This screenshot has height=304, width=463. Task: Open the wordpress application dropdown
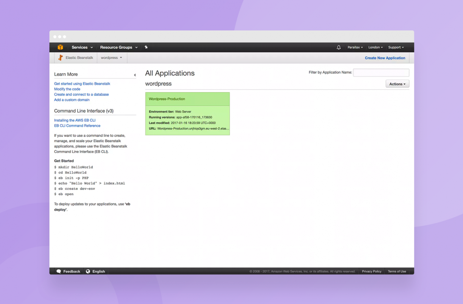click(112, 58)
